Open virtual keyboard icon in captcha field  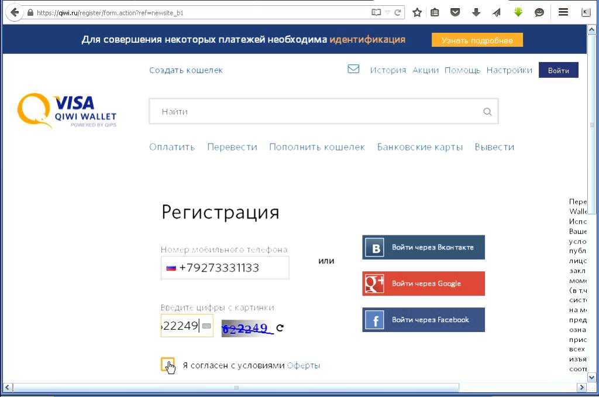(206, 326)
